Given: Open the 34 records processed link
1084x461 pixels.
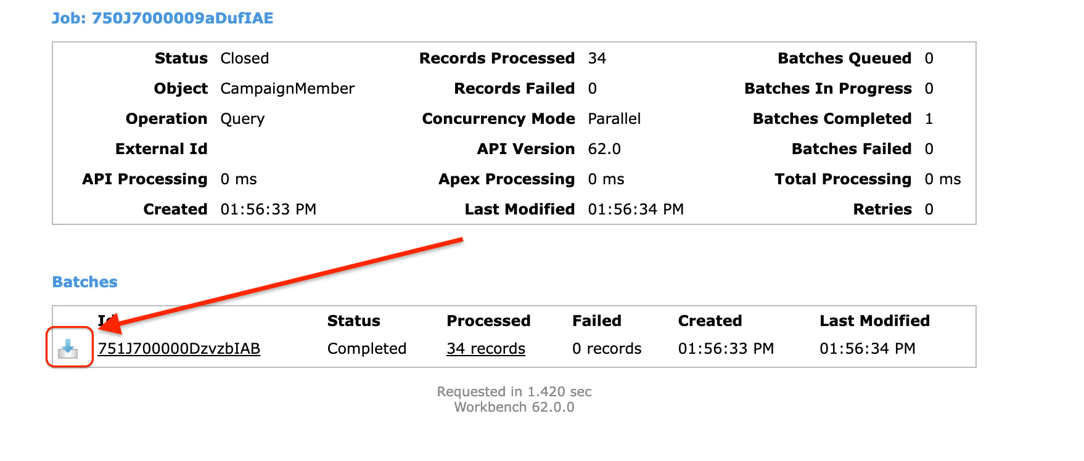Looking at the screenshot, I should (x=486, y=349).
